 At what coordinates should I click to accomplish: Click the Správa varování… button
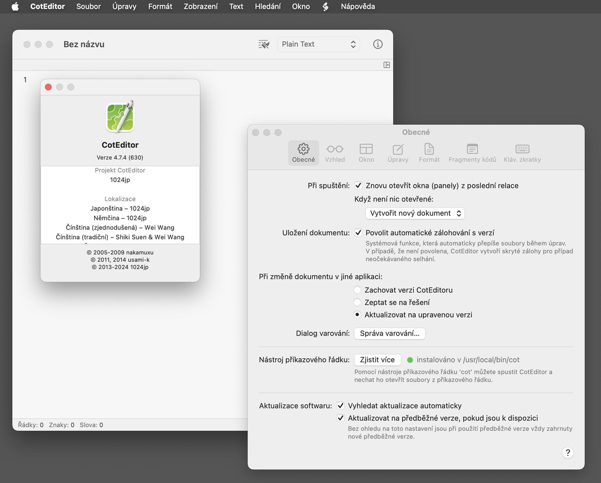click(390, 333)
